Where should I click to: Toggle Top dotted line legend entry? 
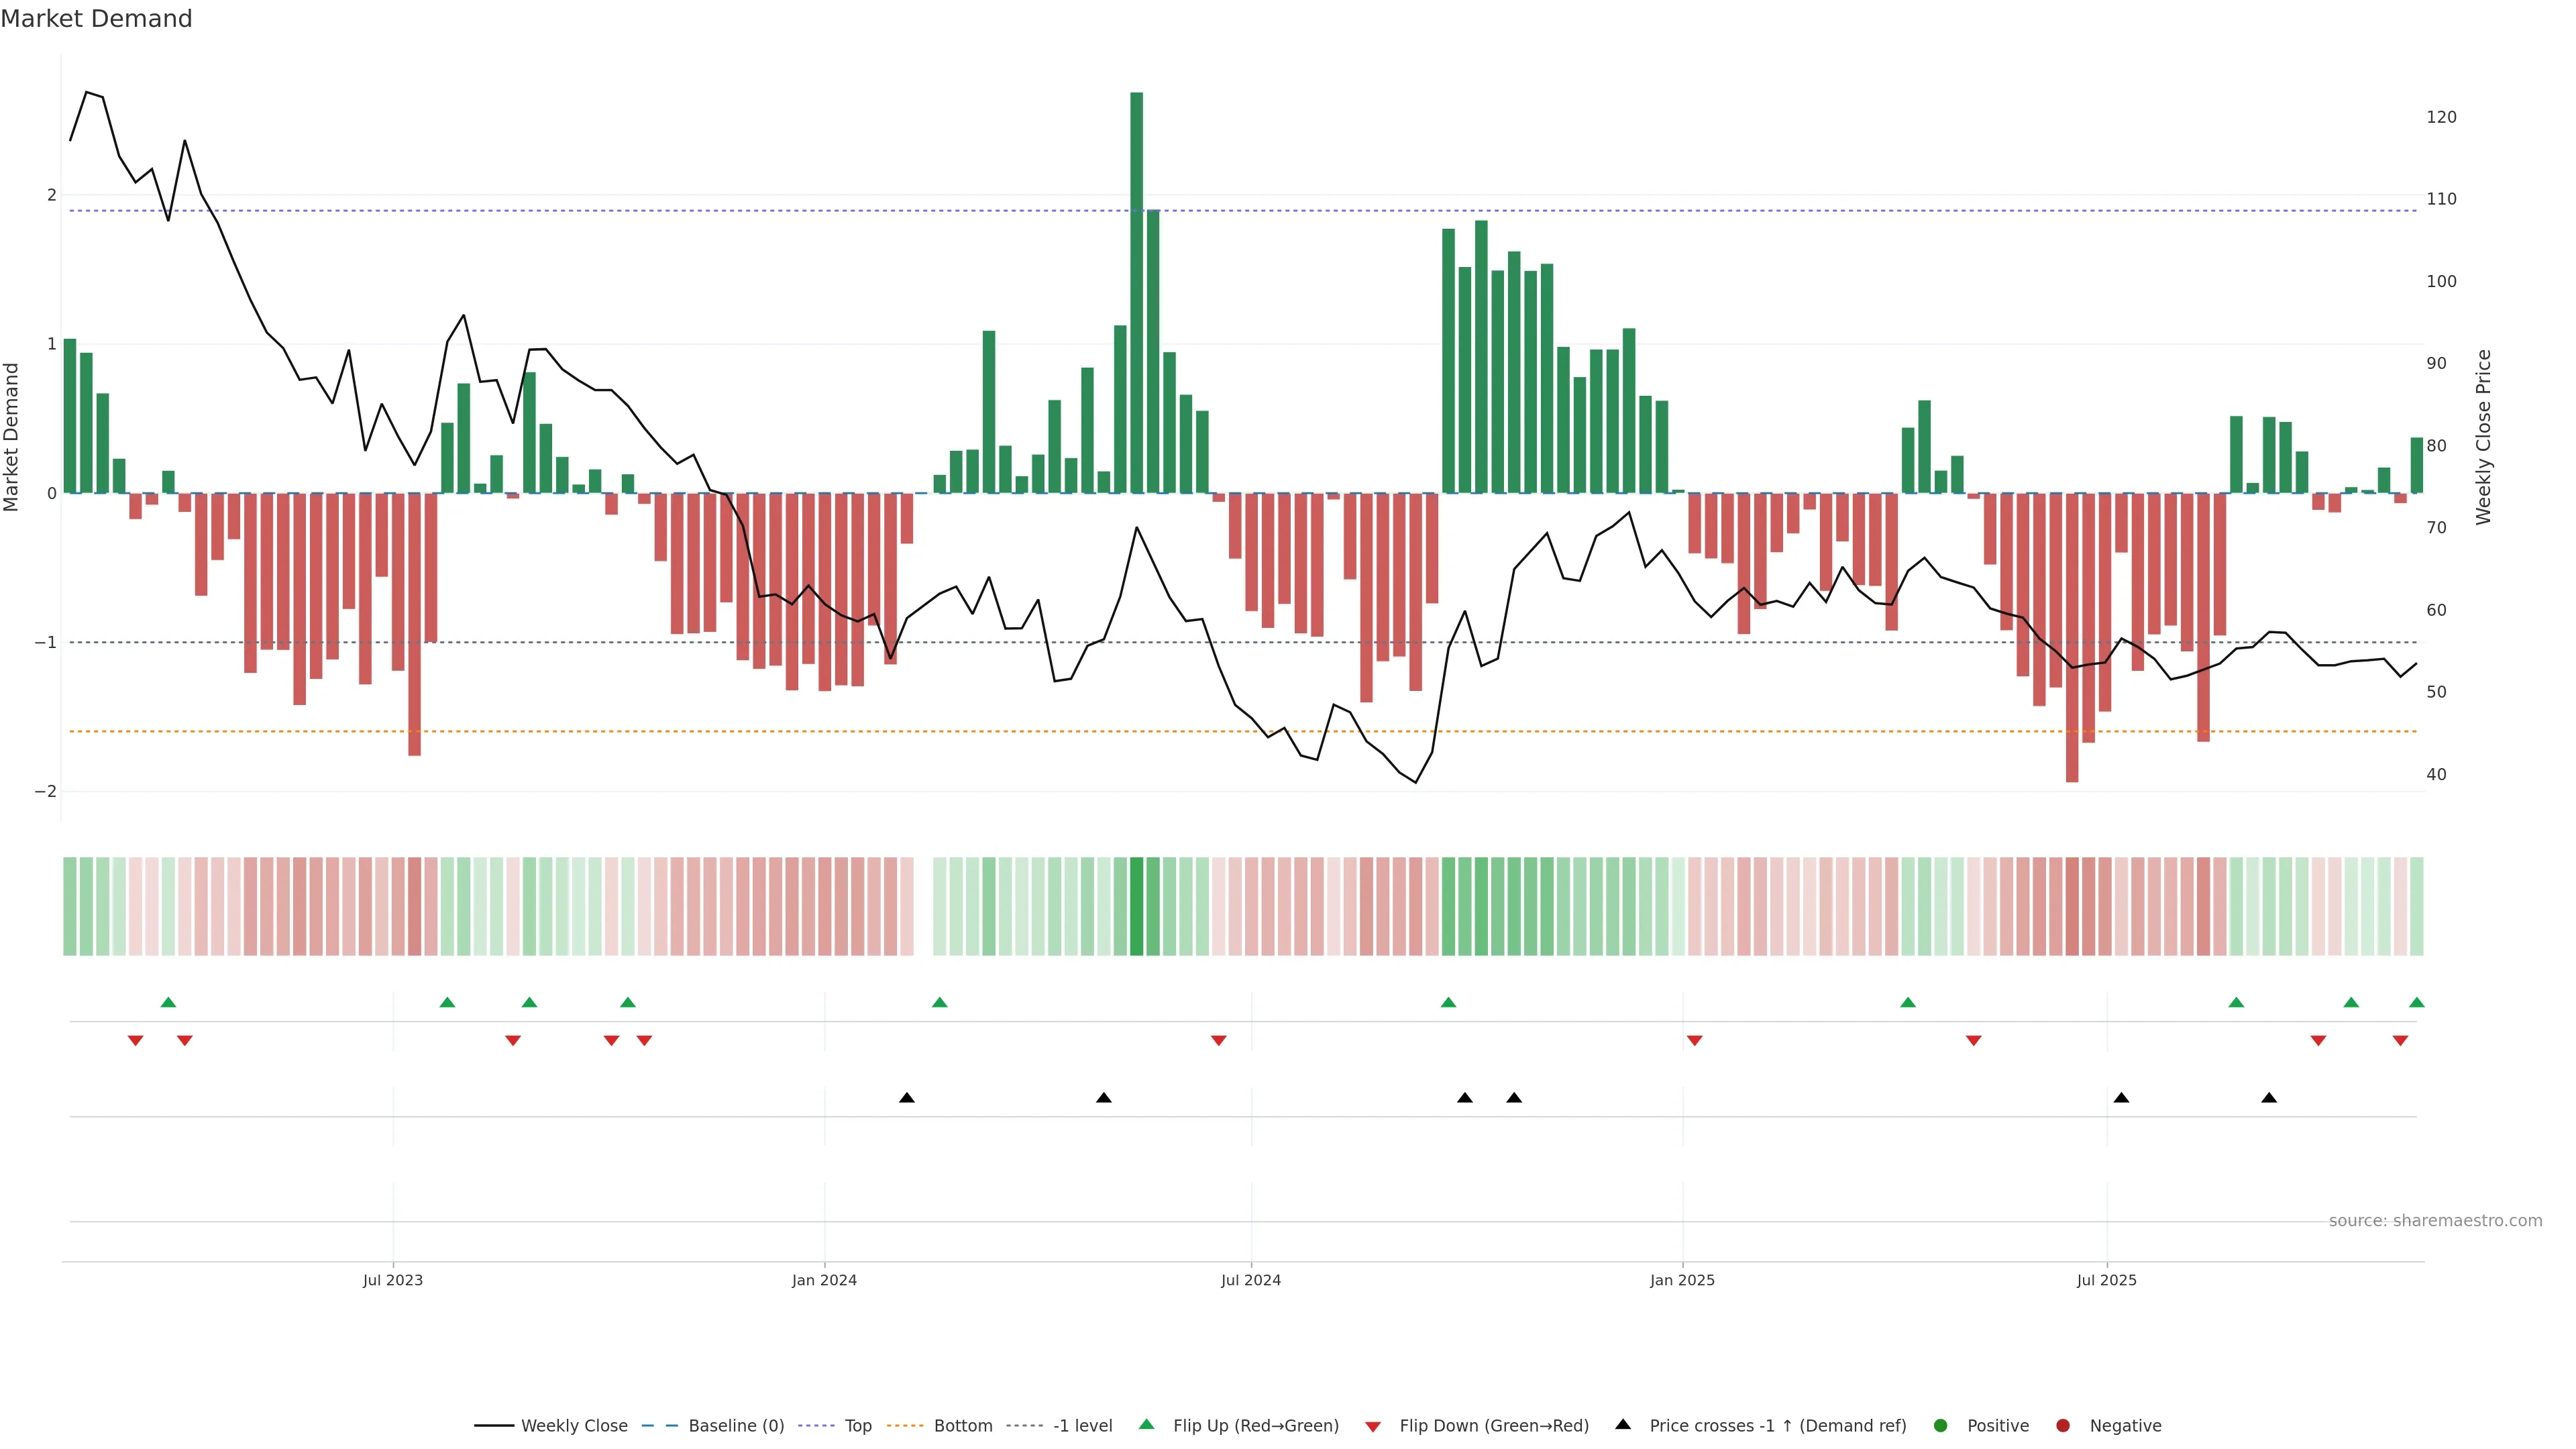(x=857, y=1426)
